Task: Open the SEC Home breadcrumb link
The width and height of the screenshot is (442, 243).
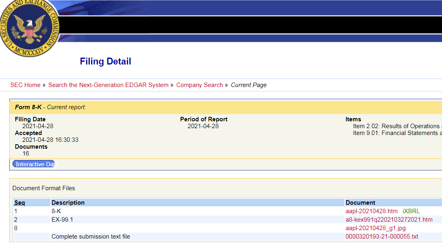Action: [x=25, y=85]
